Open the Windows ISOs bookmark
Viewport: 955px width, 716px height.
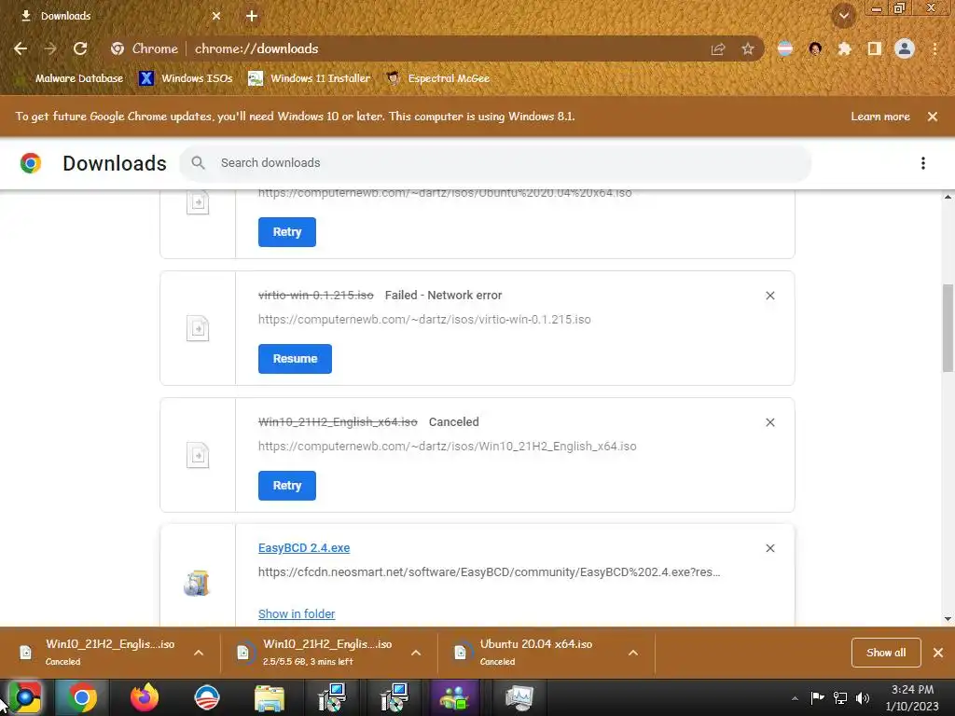(186, 78)
